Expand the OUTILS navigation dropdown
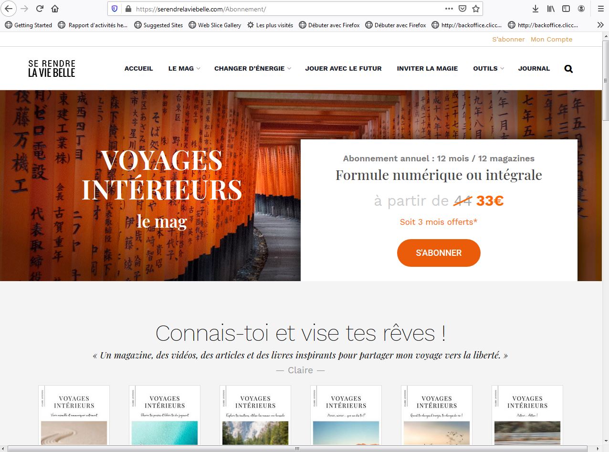This screenshot has height=452, width=609. tap(488, 68)
